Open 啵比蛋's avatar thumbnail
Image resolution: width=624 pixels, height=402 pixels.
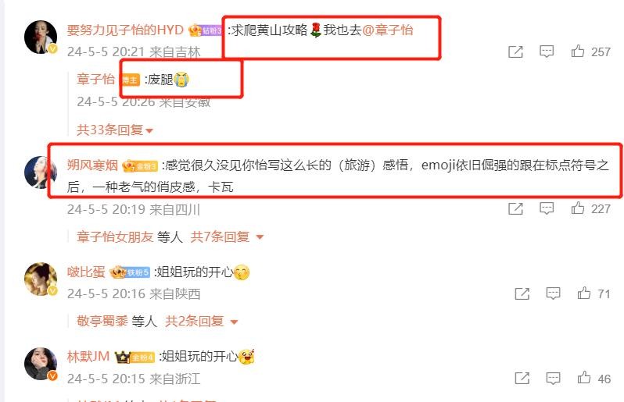(x=41, y=279)
